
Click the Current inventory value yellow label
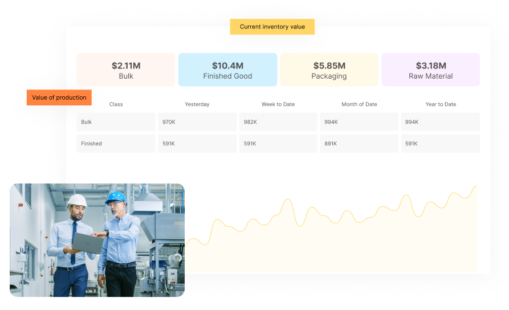tap(272, 27)
